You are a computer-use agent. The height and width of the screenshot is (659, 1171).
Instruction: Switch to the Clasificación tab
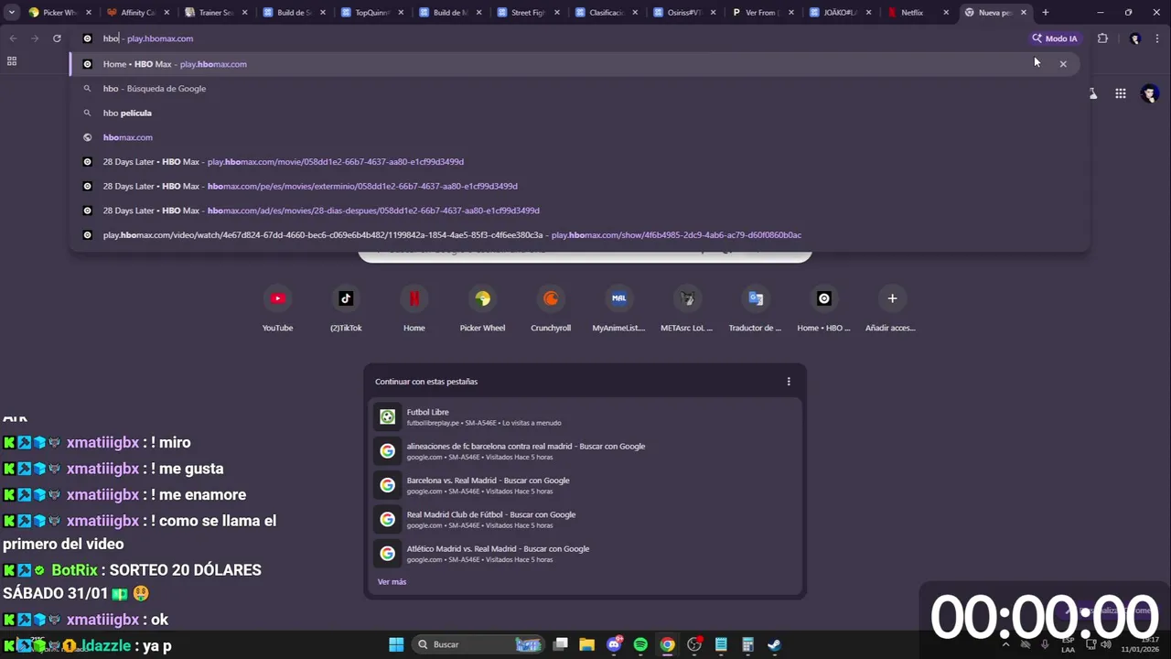point(607,13)
